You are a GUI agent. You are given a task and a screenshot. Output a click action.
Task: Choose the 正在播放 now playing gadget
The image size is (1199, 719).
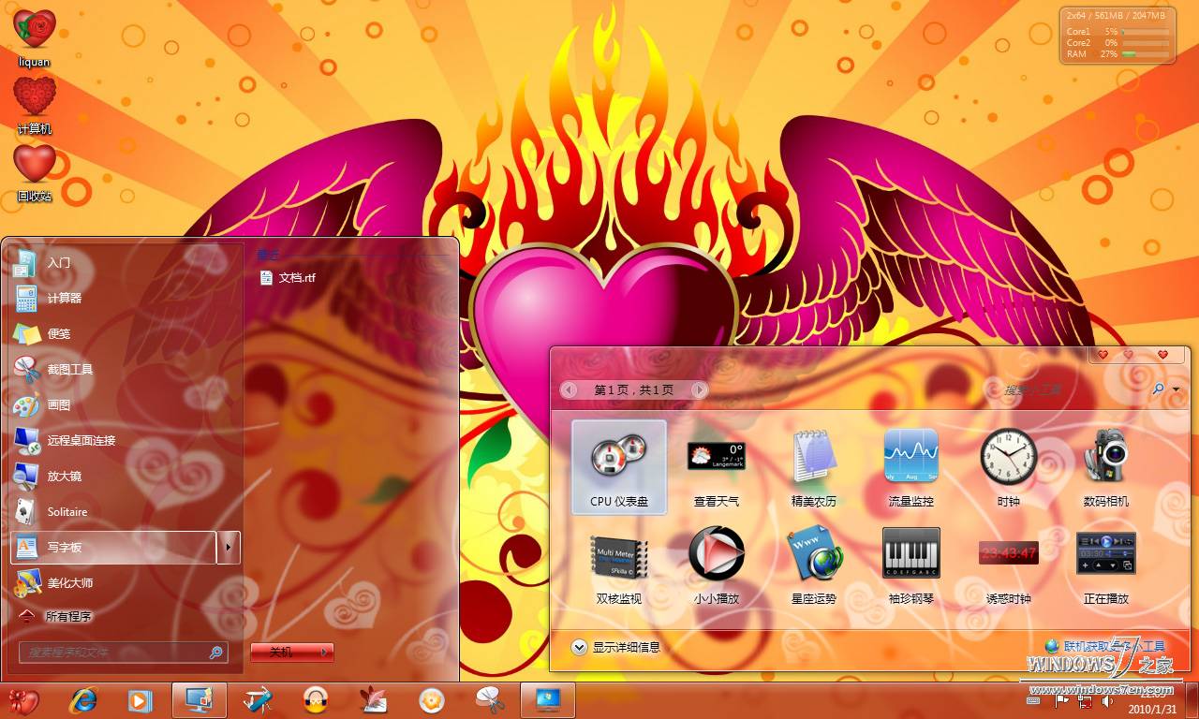click(1105, 565)
